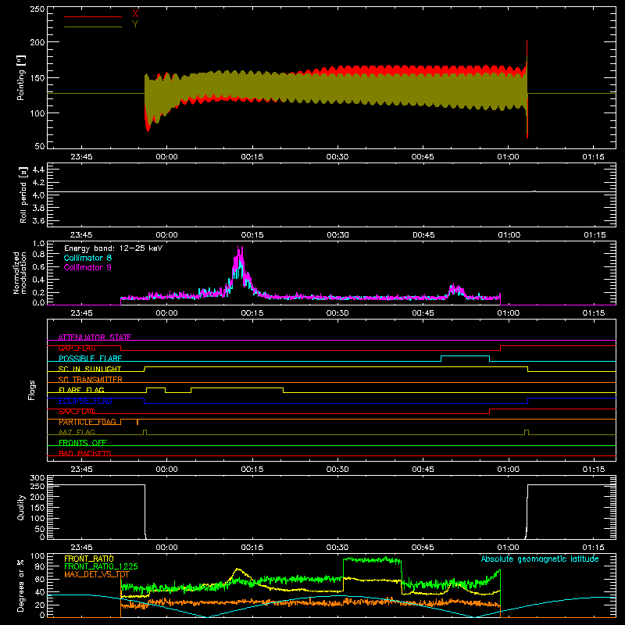This screenshot has width=625, height=625.
Task: Select the AAZ_FLAG label
Action: pyautogui.click(x=77, y=432)
